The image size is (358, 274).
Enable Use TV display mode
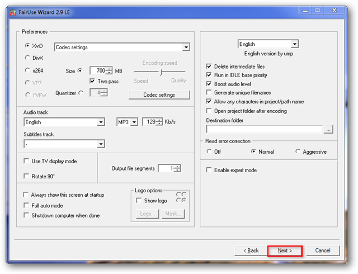point(26,161)
